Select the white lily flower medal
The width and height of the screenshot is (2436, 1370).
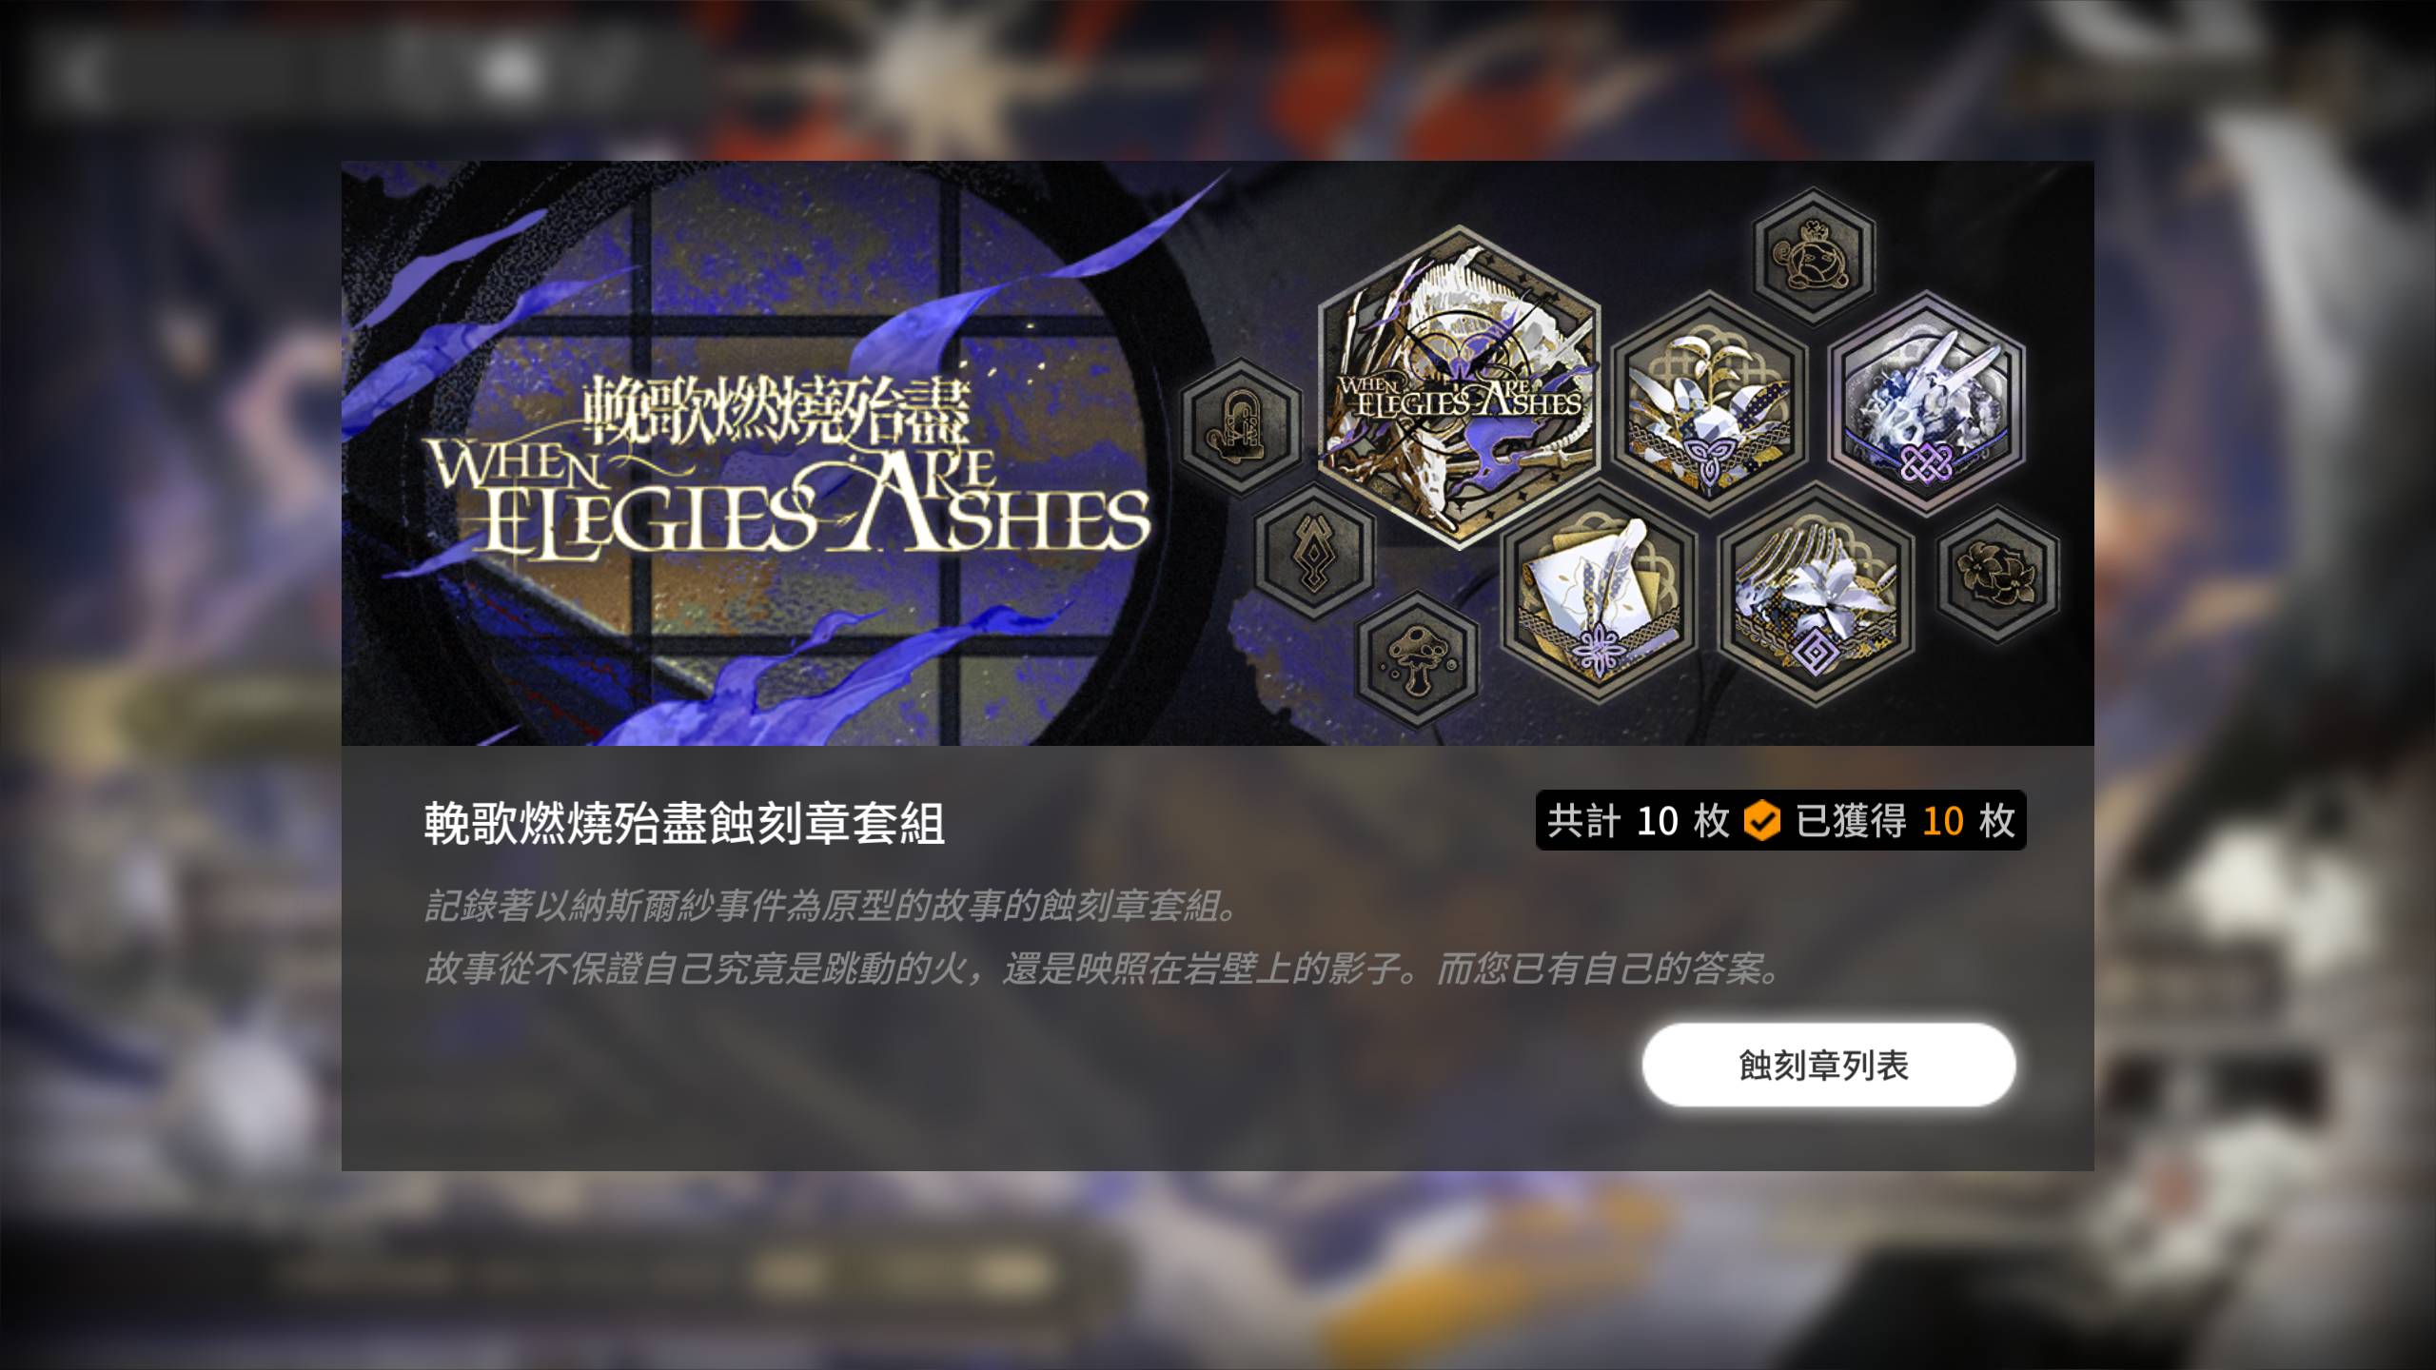pos(1816,594)
